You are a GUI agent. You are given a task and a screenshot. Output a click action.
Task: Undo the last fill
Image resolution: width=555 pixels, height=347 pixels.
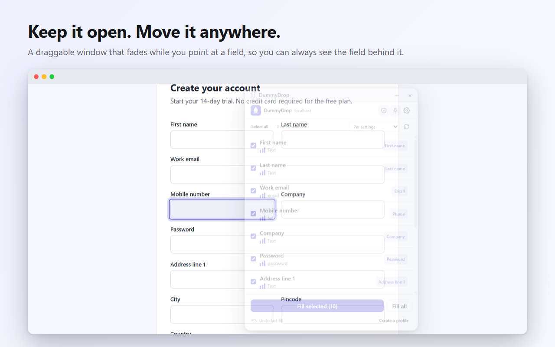tap(268, 321)
